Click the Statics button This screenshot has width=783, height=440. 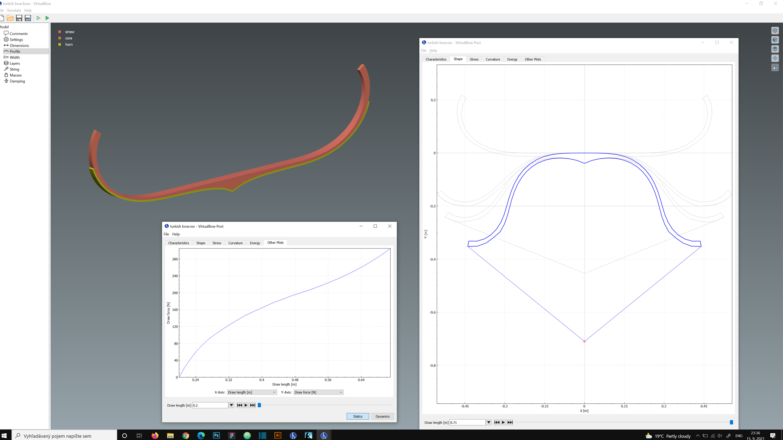coord(358,416)
